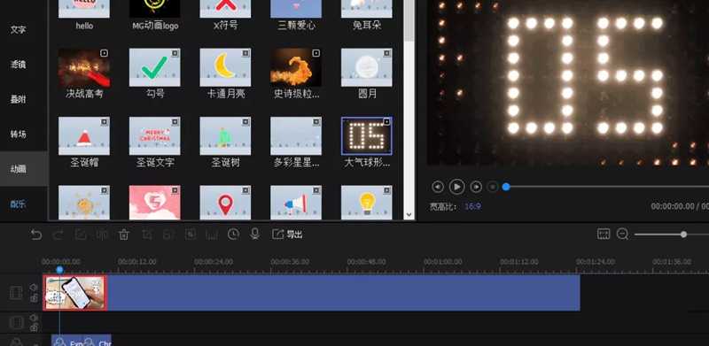
Task: Toggle lock on first video track
Action: 34,297
